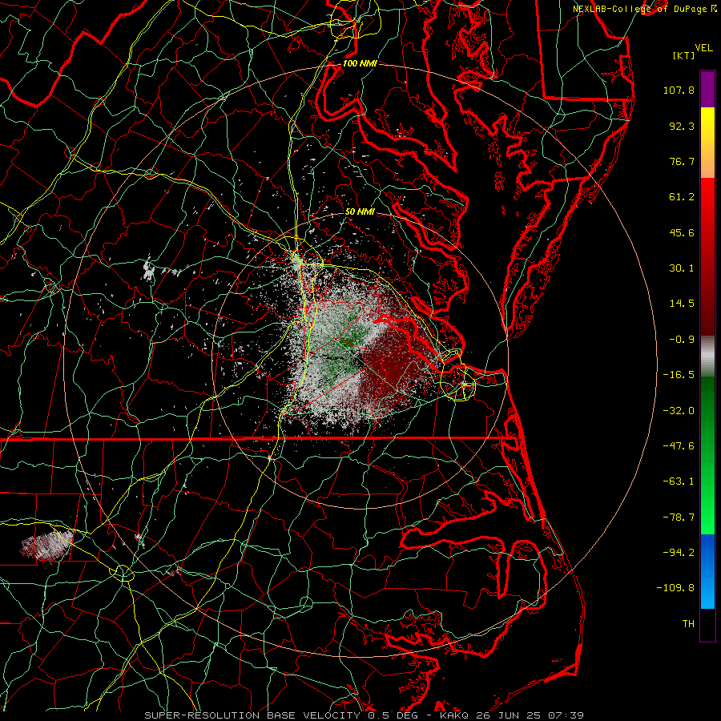Click the 92.3 velocity scale value
The image size is (721, 721).
(x=682, y=126)
